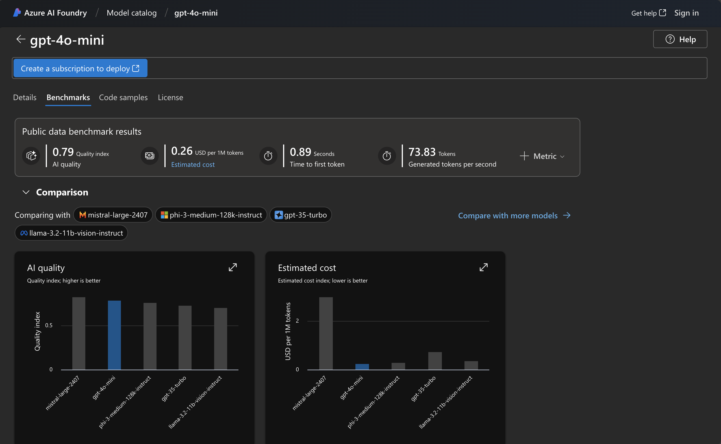The image size is (721, 444).
Task: Click the Mistral logo on mistral-large-2407 chip
Action: click(83, 215)
